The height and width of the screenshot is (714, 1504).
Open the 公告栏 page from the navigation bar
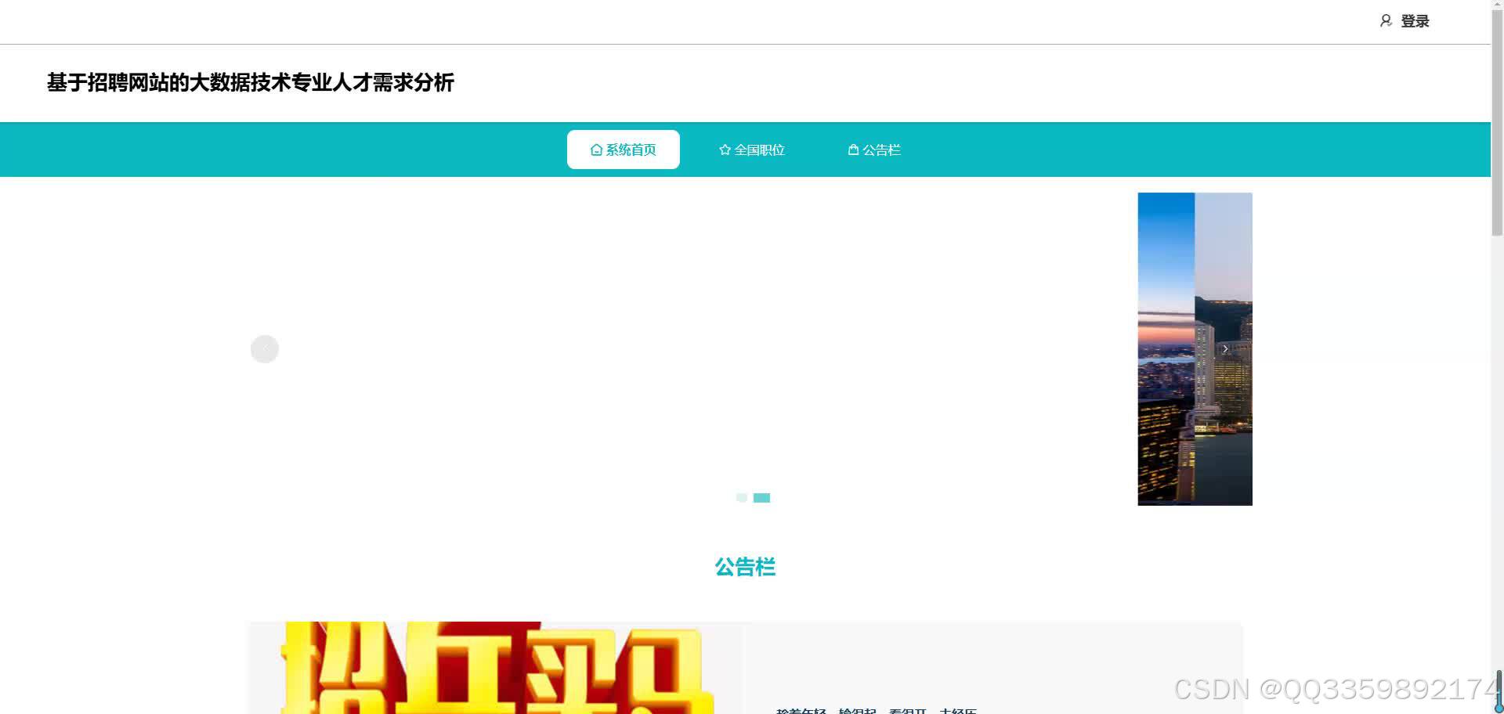[x=875, y=149]
